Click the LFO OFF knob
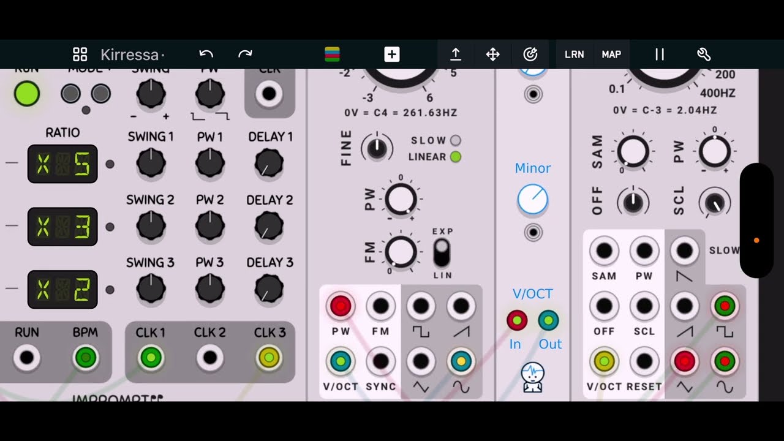 coord(633,202)
